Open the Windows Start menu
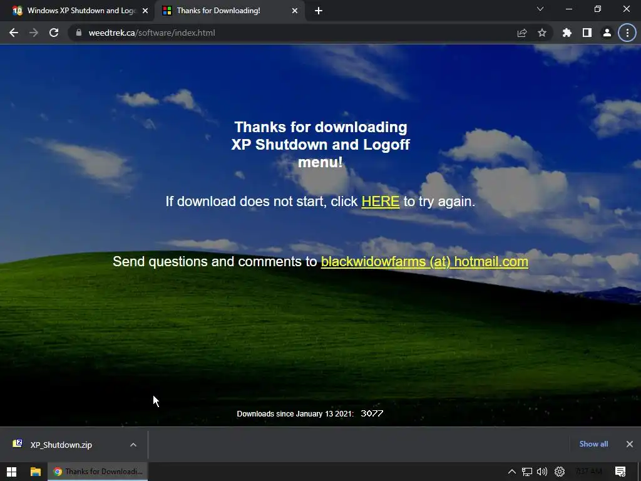Viewport: 641px width, 481px height. coord(11,472)
